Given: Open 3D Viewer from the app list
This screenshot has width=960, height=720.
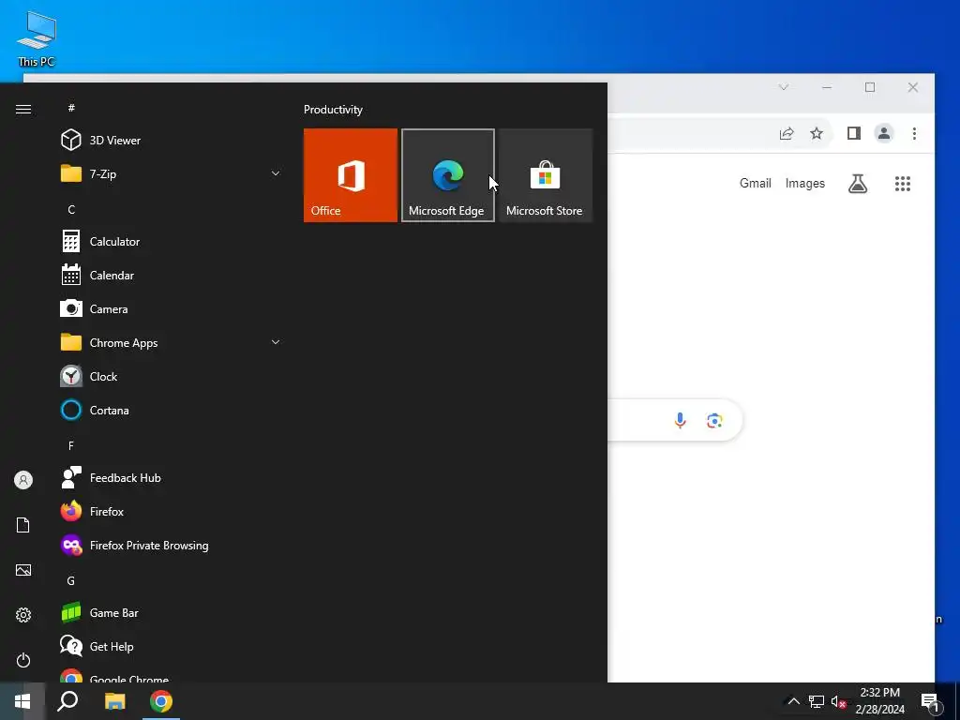Looking at the screenshot, I should click(x=172, y=141).
